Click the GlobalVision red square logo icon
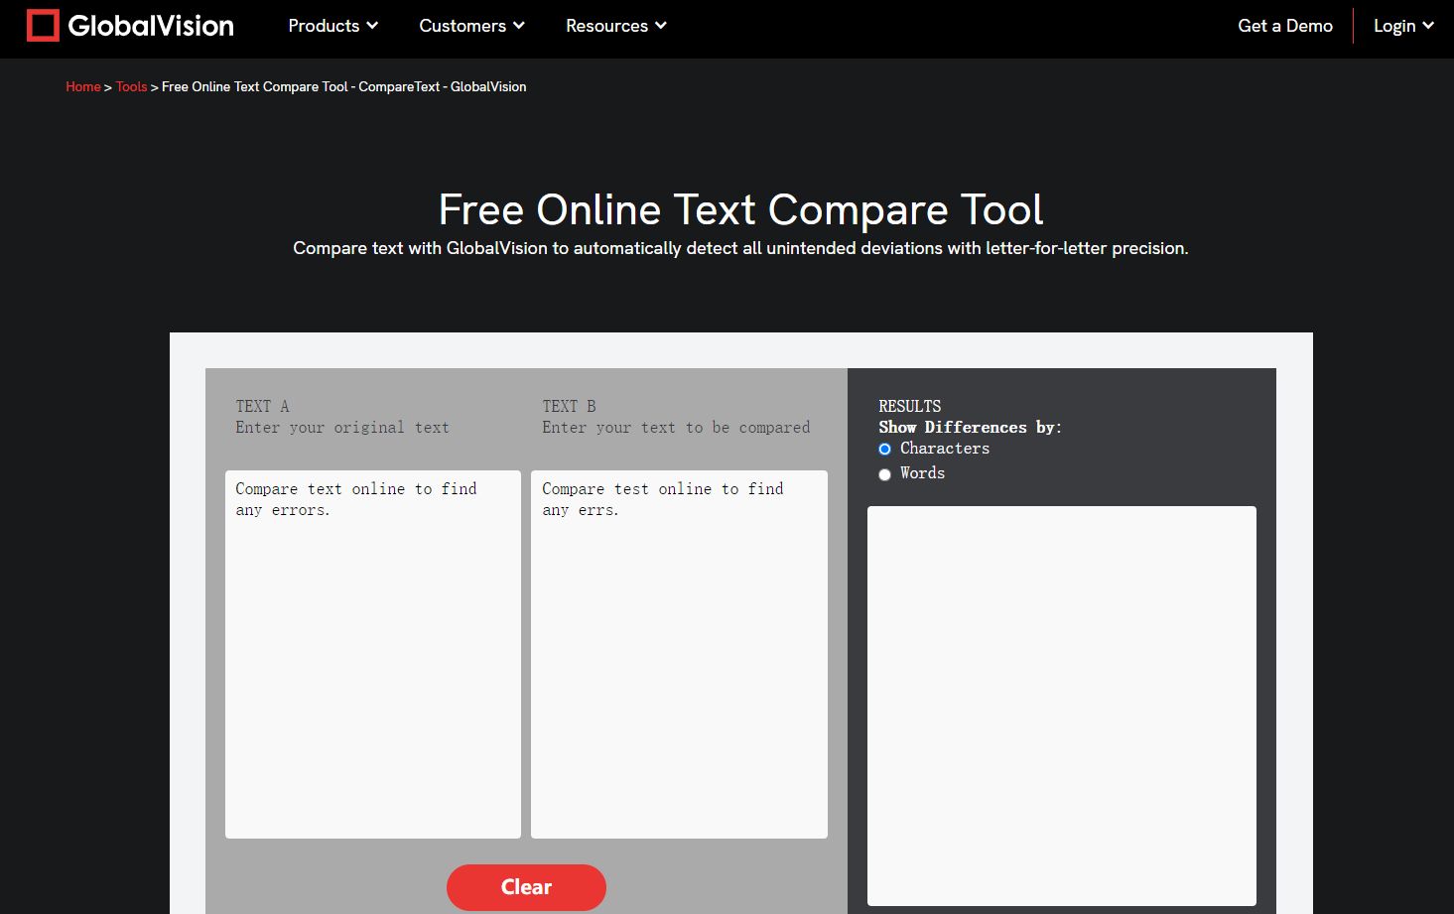 (43, 26)
